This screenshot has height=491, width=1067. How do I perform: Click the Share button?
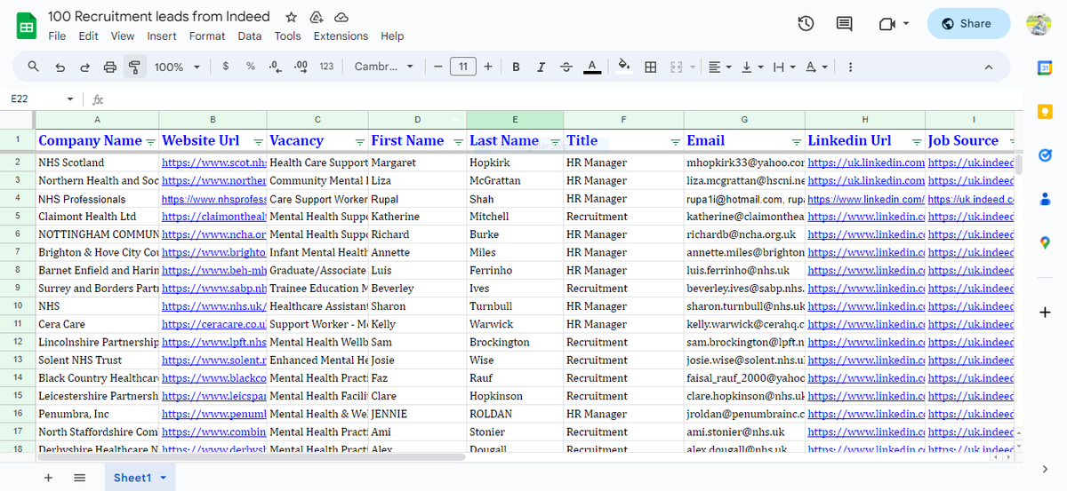coord(968,24)
